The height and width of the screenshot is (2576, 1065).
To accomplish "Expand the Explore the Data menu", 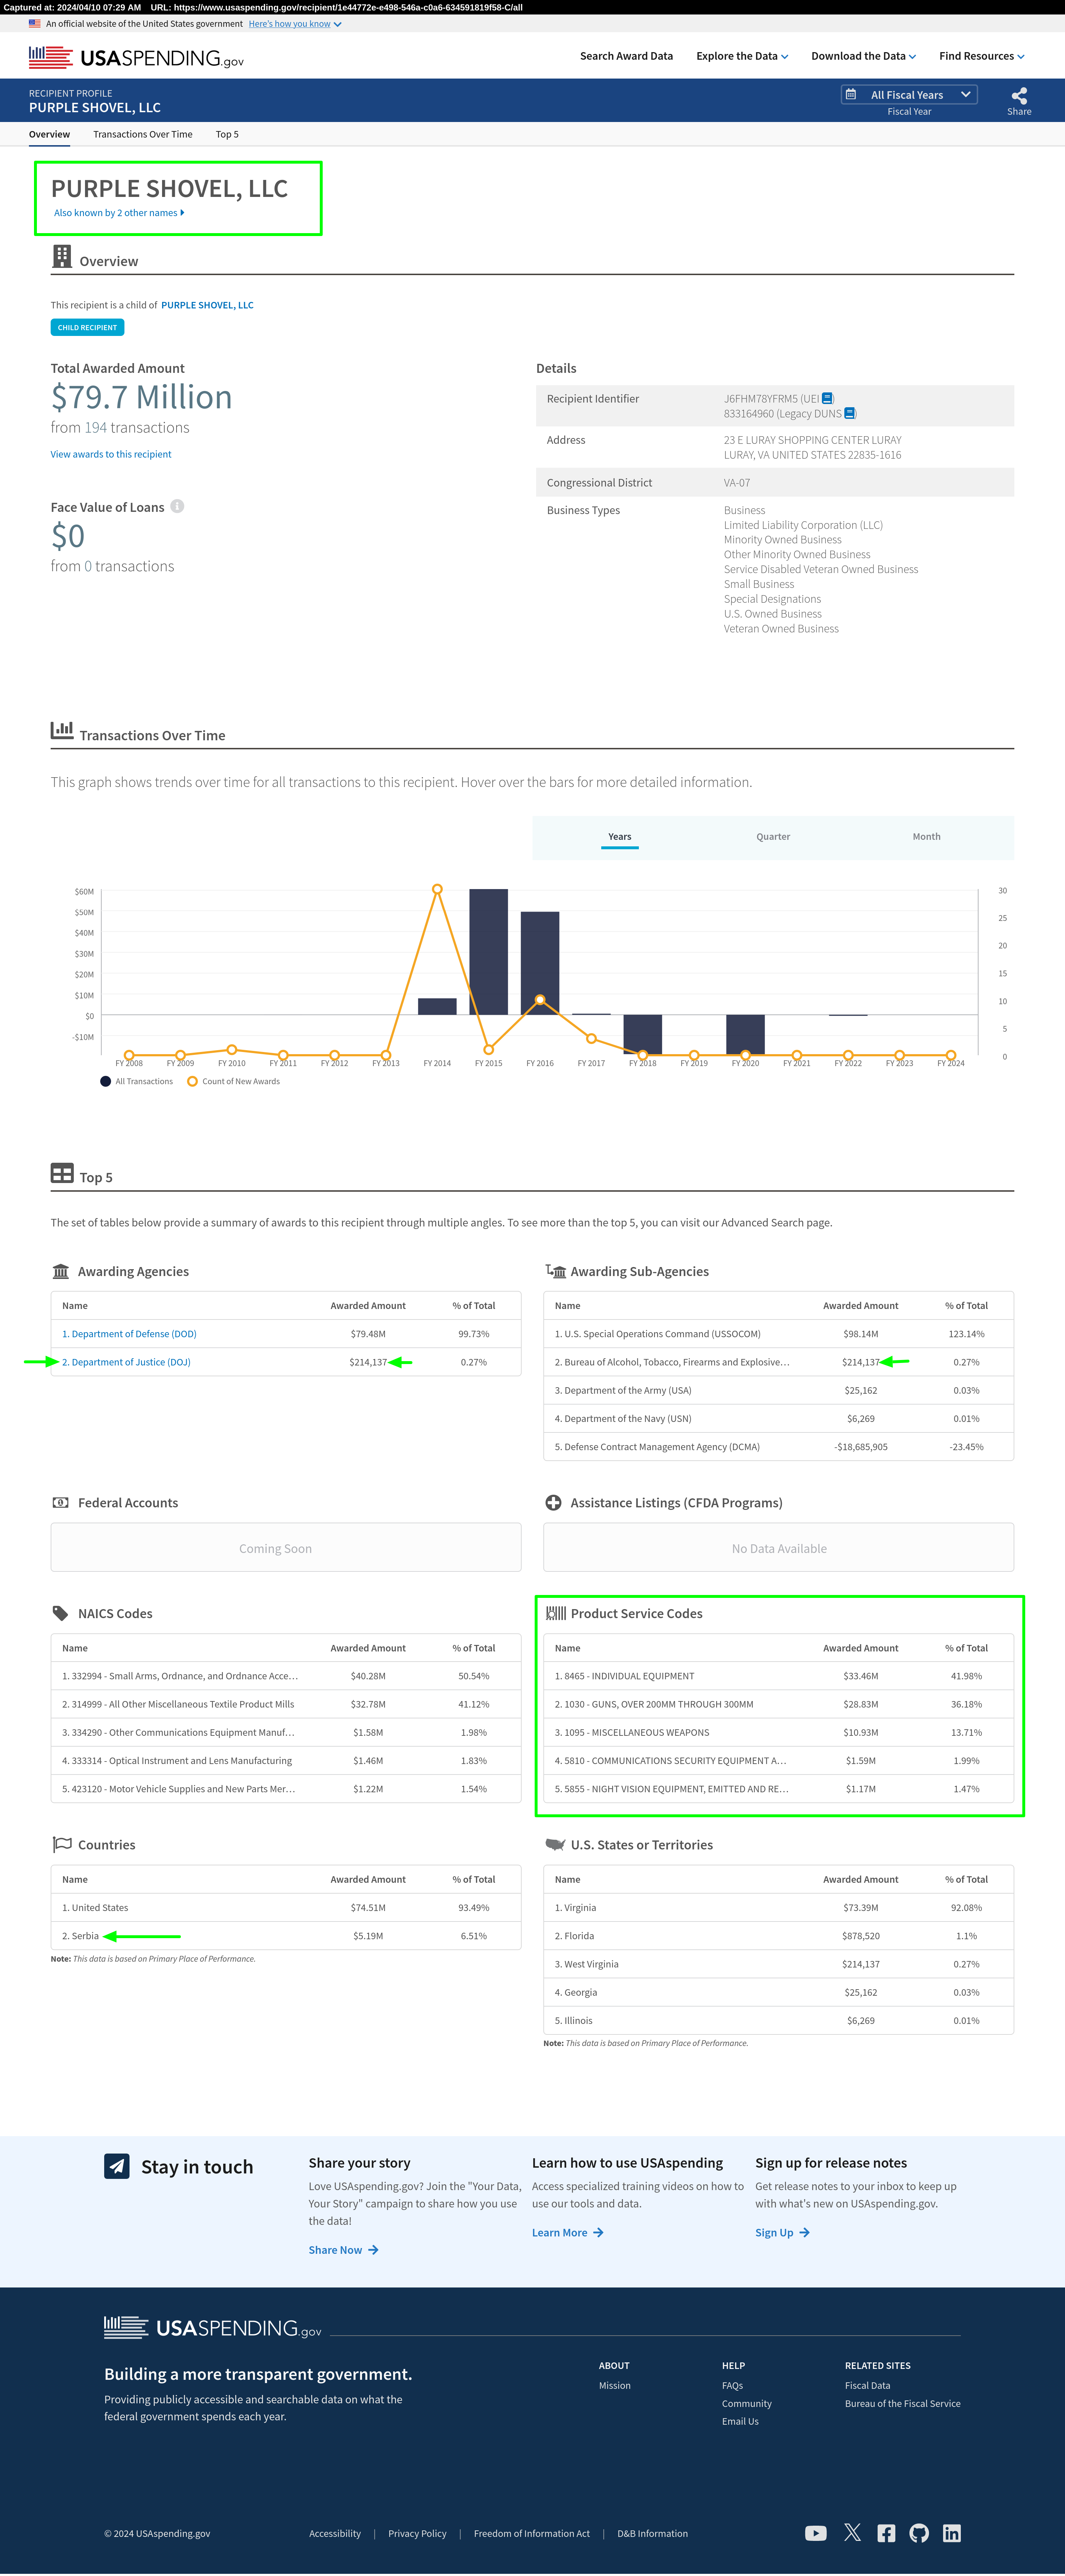I will (742, 56).
